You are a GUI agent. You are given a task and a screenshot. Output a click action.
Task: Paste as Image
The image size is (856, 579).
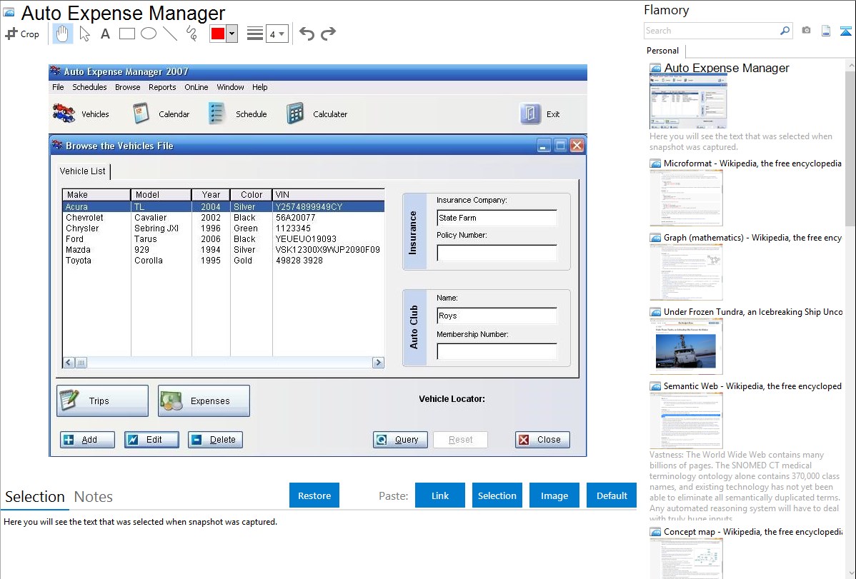click(554, 495)
